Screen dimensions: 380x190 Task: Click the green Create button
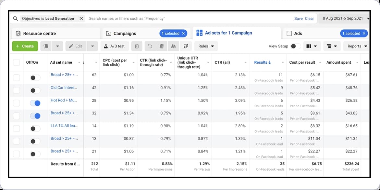pyautogui.click(x=25, y=46)
